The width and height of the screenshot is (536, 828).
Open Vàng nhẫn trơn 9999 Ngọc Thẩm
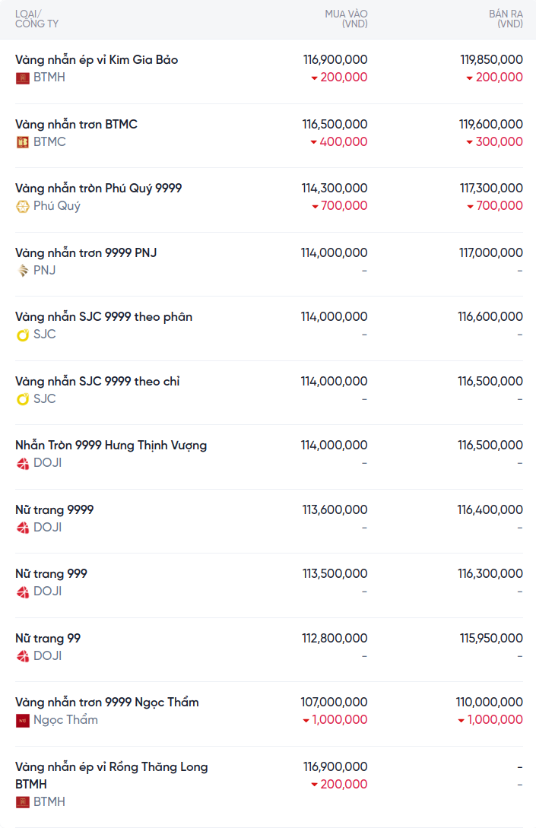(106, 703)
